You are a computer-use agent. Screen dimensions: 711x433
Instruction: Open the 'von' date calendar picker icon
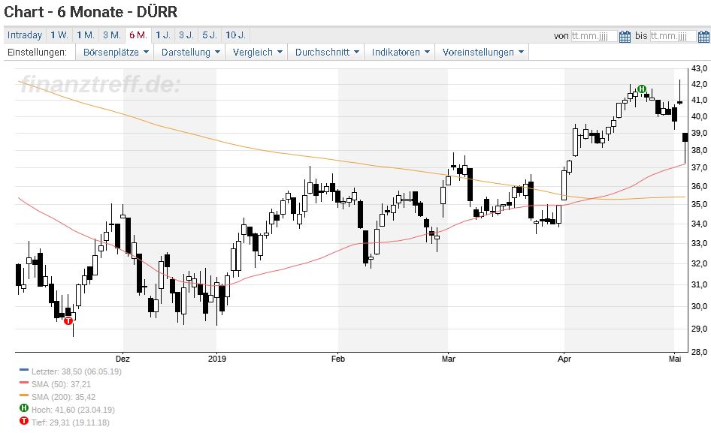pos(625,36)
